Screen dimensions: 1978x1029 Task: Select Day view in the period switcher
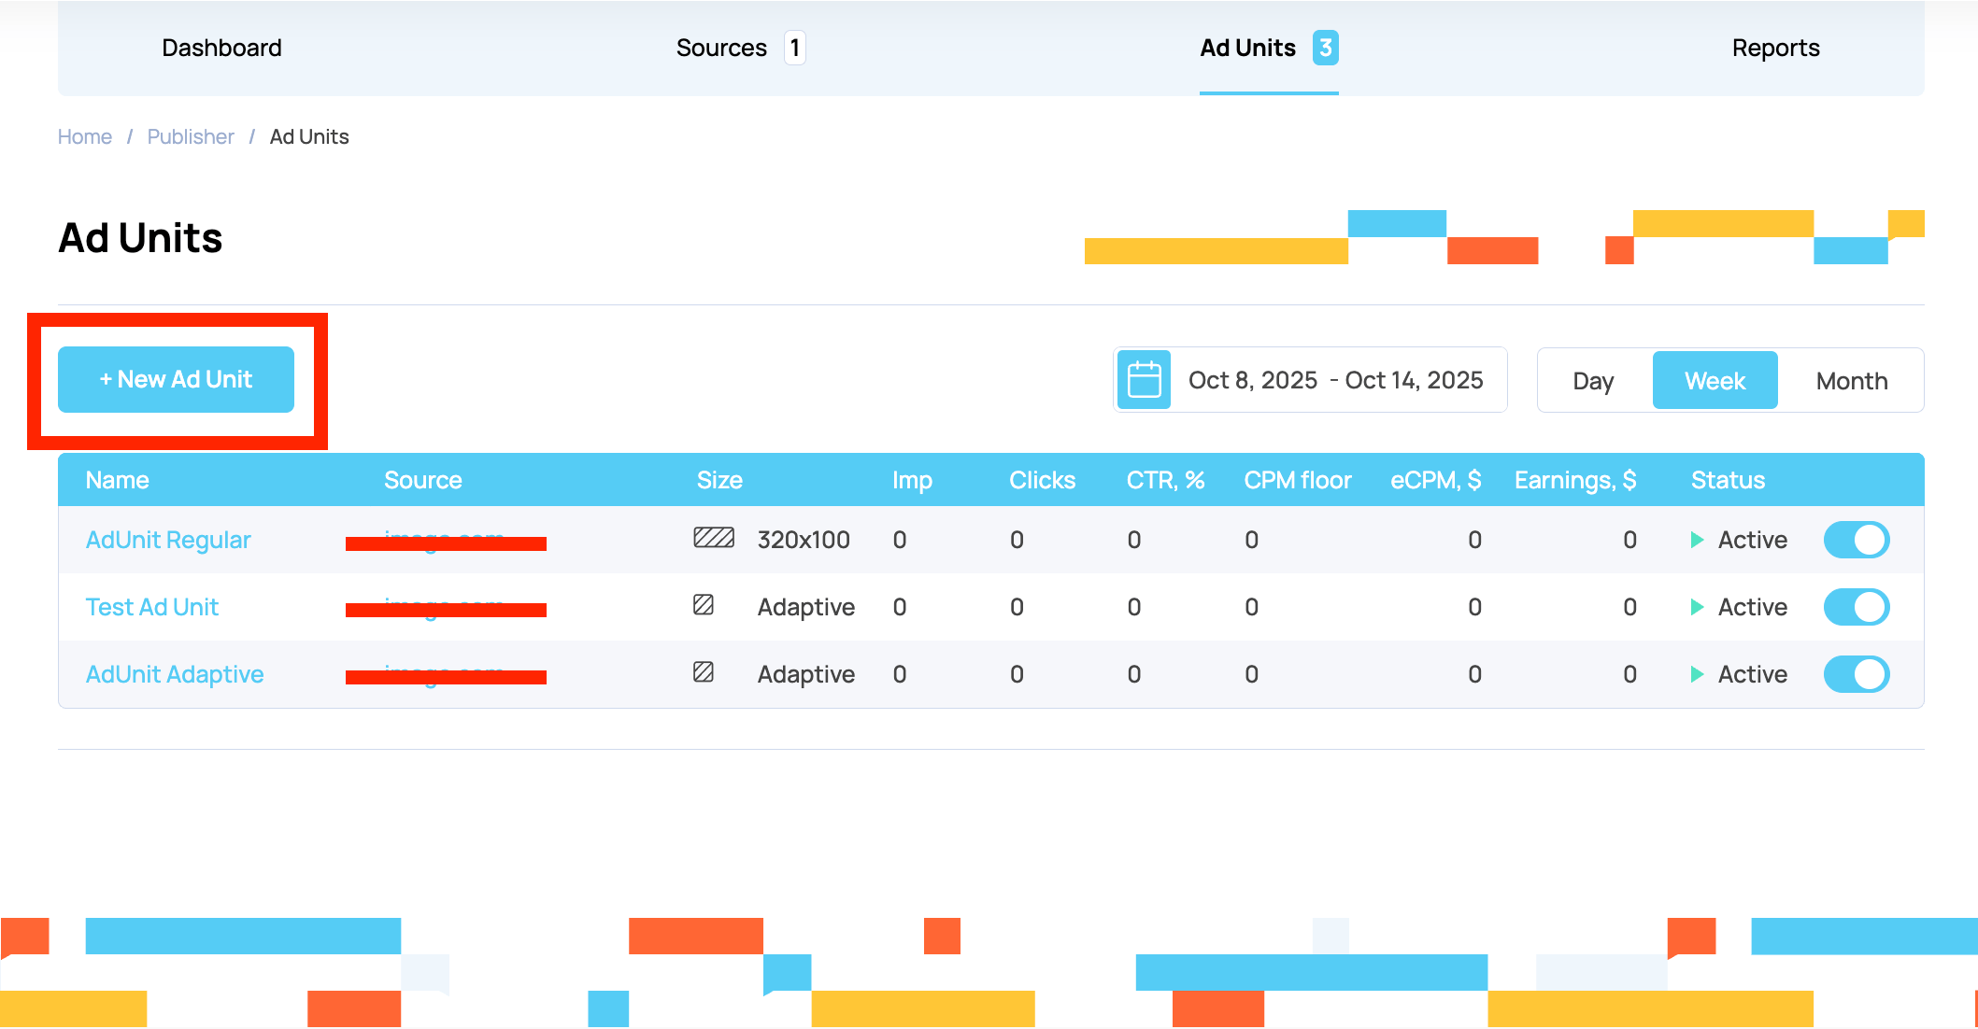point(1593,380)
